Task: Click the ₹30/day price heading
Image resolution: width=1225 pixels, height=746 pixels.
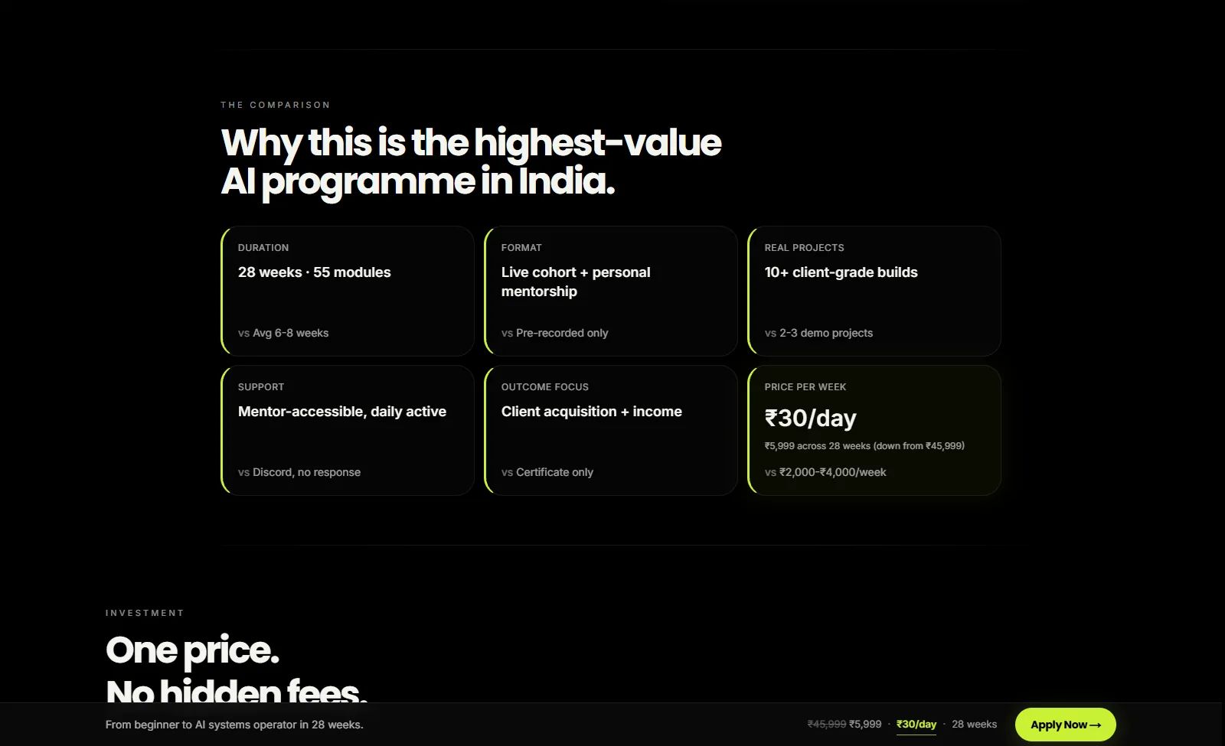Action: click(x=810, y=419)
